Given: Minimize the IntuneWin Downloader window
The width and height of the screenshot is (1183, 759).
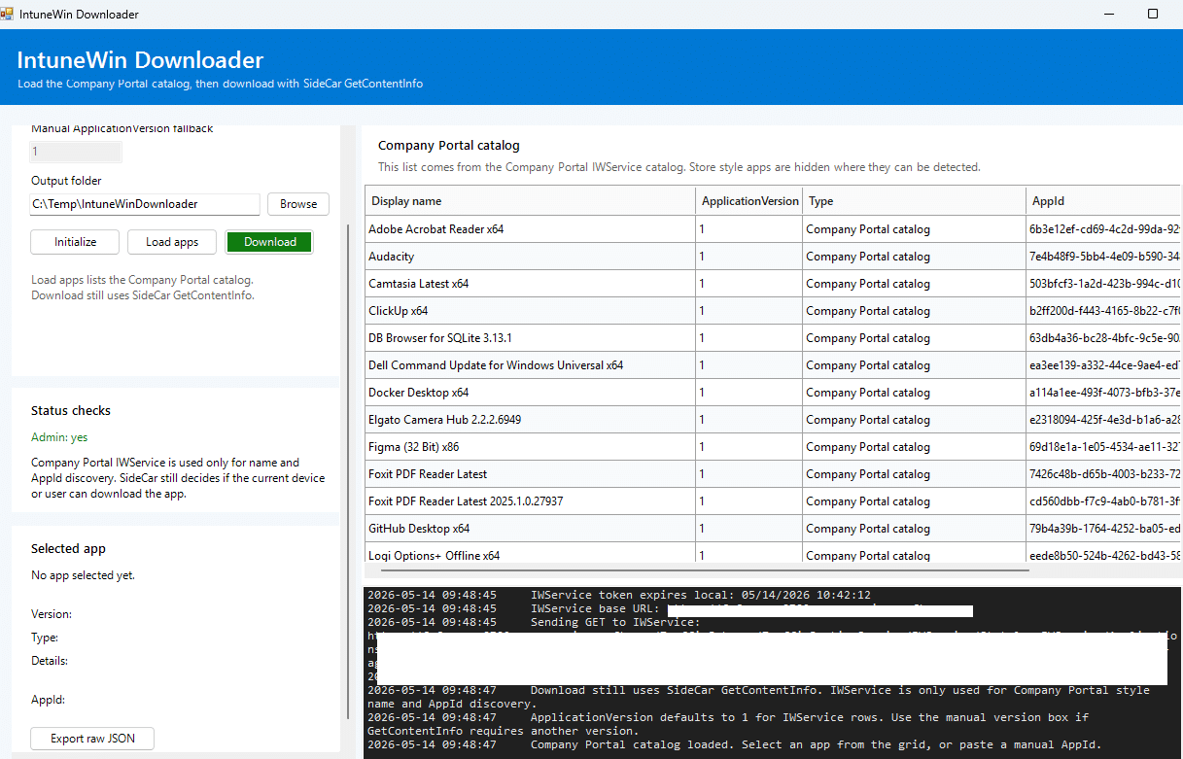Looking at the screenshot, I should (x=1108, y=15).
